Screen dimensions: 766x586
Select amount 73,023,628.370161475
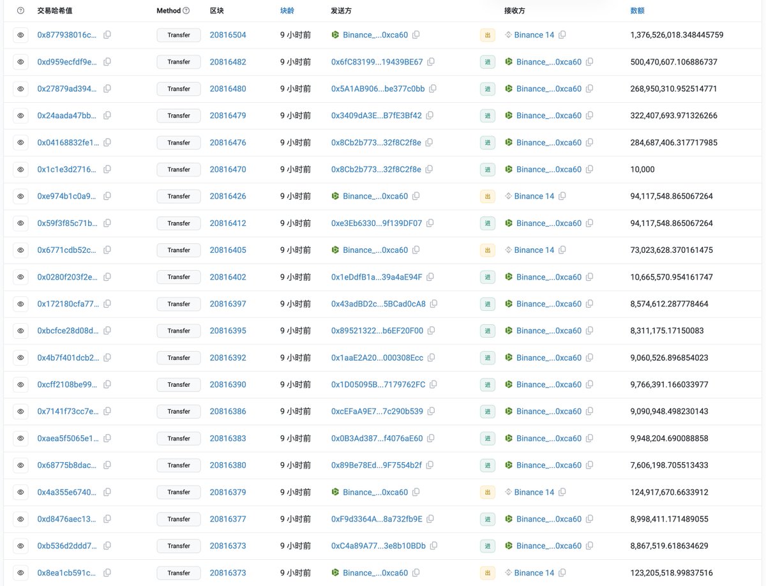(672, 250)
